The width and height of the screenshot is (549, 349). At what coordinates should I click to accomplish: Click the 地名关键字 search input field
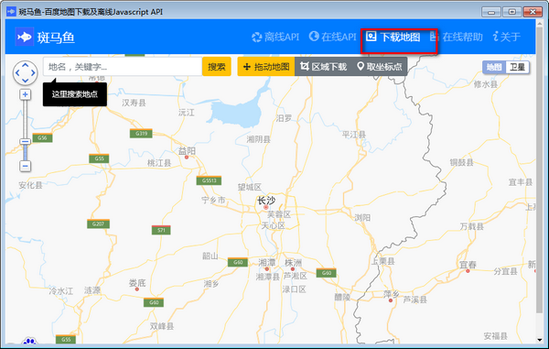click(x=123, y=67)
